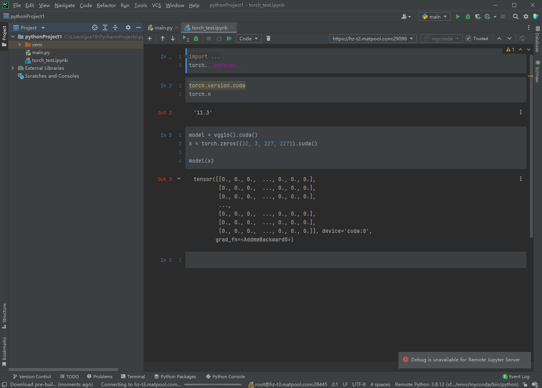The width and height of the screenshot is (542, 388).
Task: Click the connecting progress bar in status bar
Action: (x=213, y=384)
